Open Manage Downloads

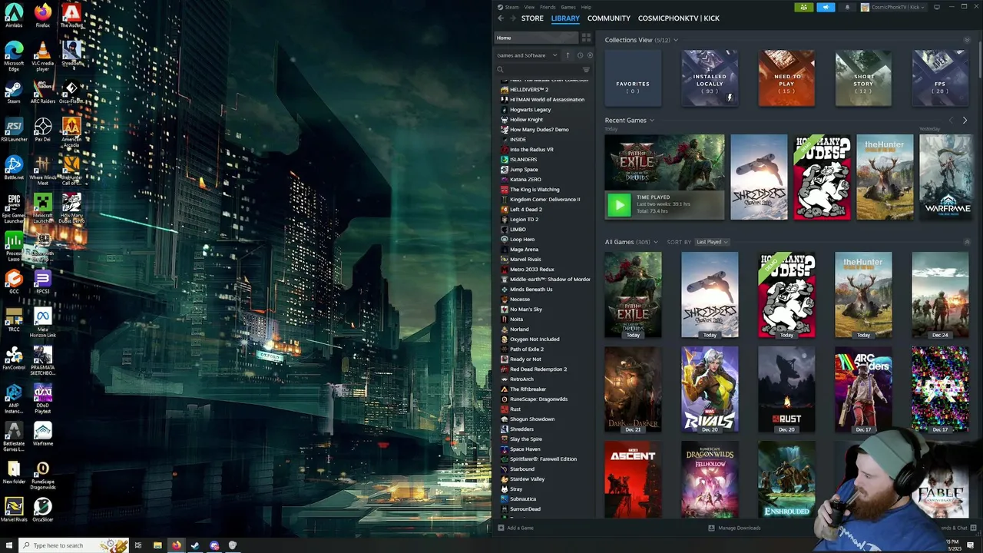pyautogui.click(x=734, y=528)
